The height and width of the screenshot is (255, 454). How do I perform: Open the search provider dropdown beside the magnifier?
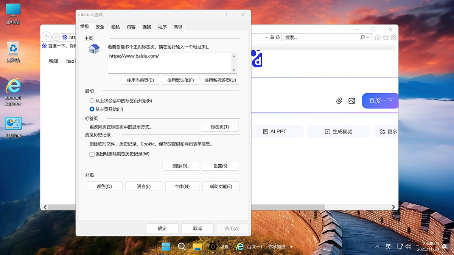[x=367, y=37]
